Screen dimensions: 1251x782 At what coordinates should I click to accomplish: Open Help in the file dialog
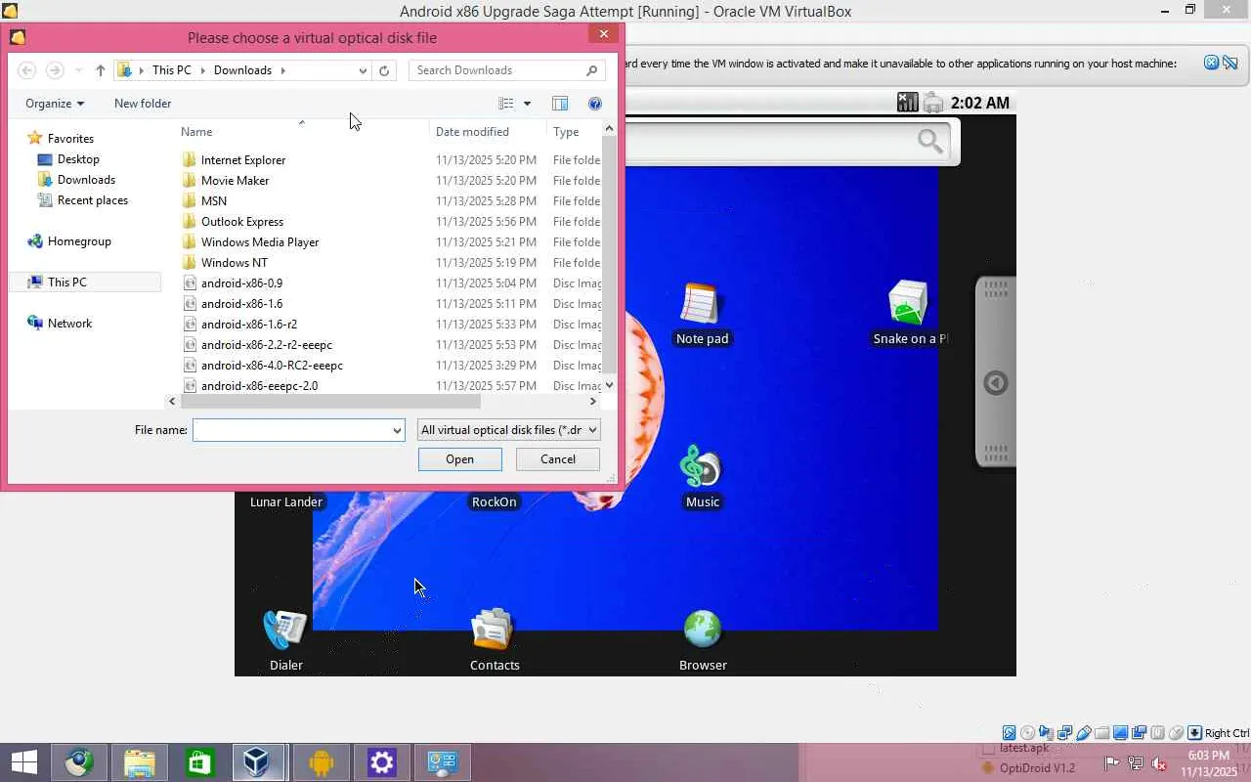click(595, 104)
